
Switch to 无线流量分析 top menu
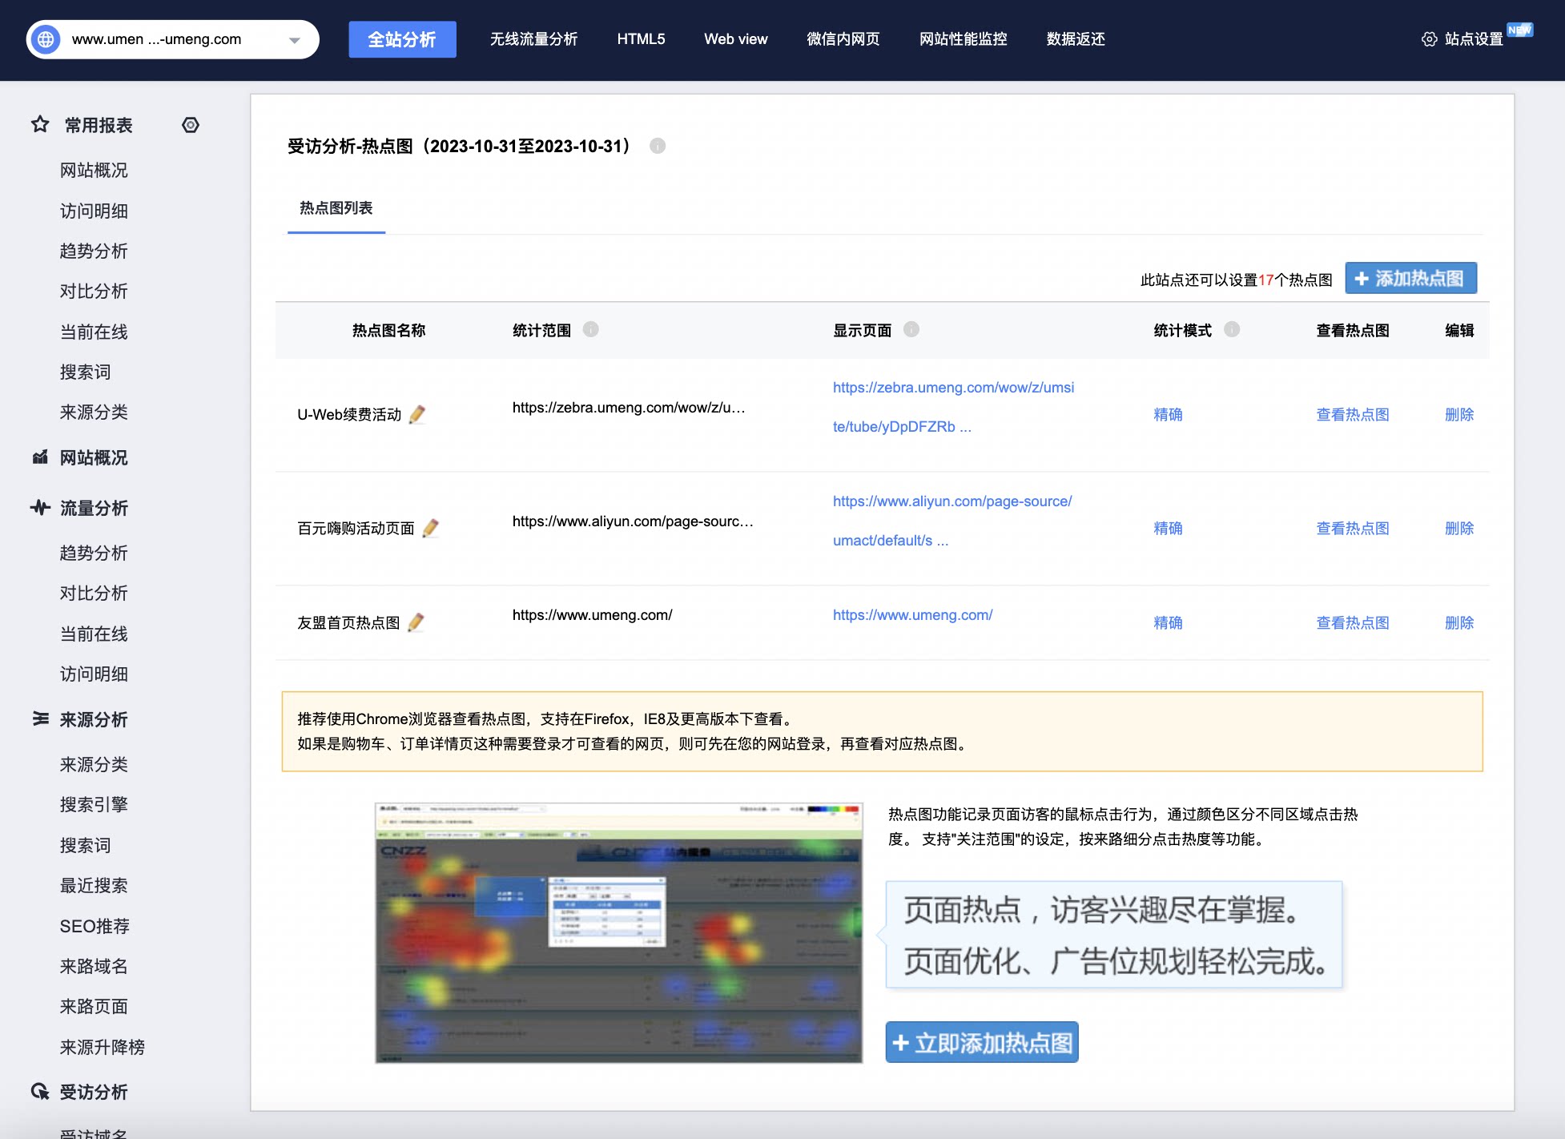pyautogui.click(x=533, y=39)
